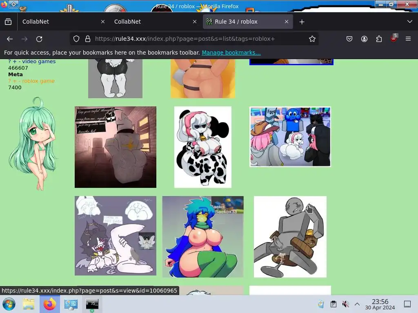Screen dimensions: 418x313
Task: Open the Firefox application hamburger menu
Action: click(408, 39)
